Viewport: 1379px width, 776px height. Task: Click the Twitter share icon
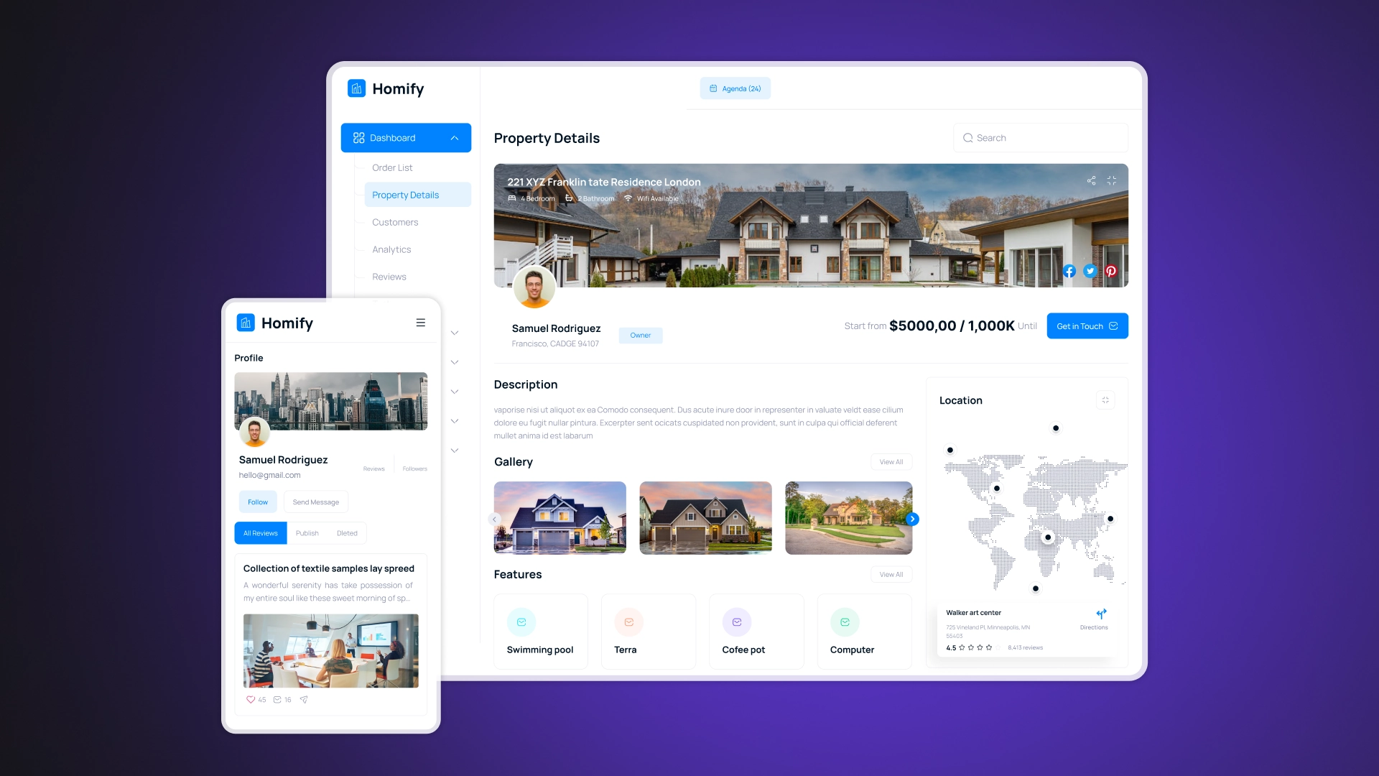[1087, 271]
